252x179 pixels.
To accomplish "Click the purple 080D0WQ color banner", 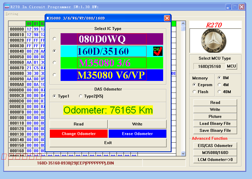I will (x=112, y=39).
